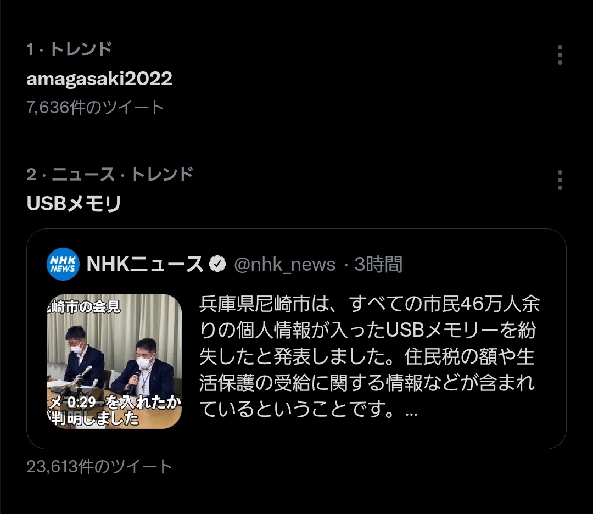The width and height of the screenshot is (593, 514).
Task: Click the 23,613件のツイート count
Action: pyautogui.click(x=99, y=466)
